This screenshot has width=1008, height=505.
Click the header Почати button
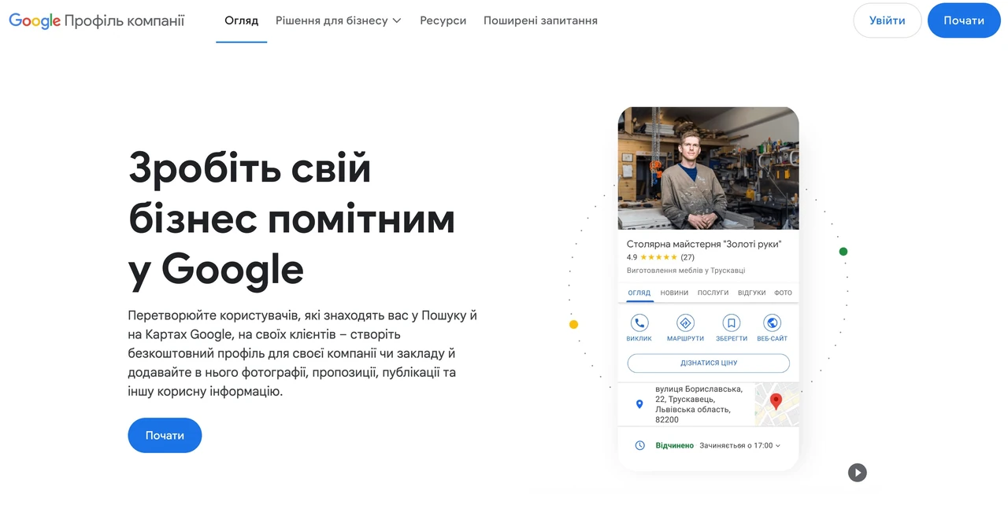964,20
